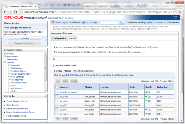
Task: Check the wls_oam1 row checkbox
Action: (57, 97)
